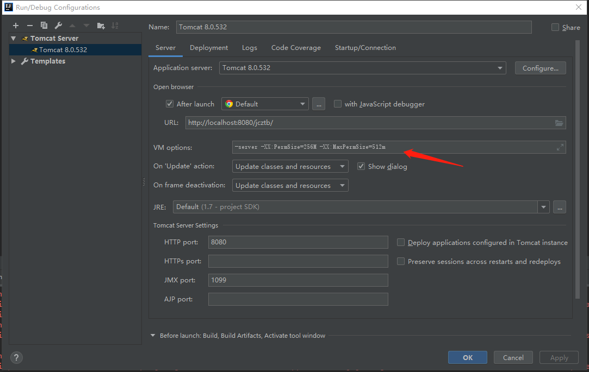Click browser browse ellipsis button
The width and height of the screenshot is (589, 372).
coord(319,104)
